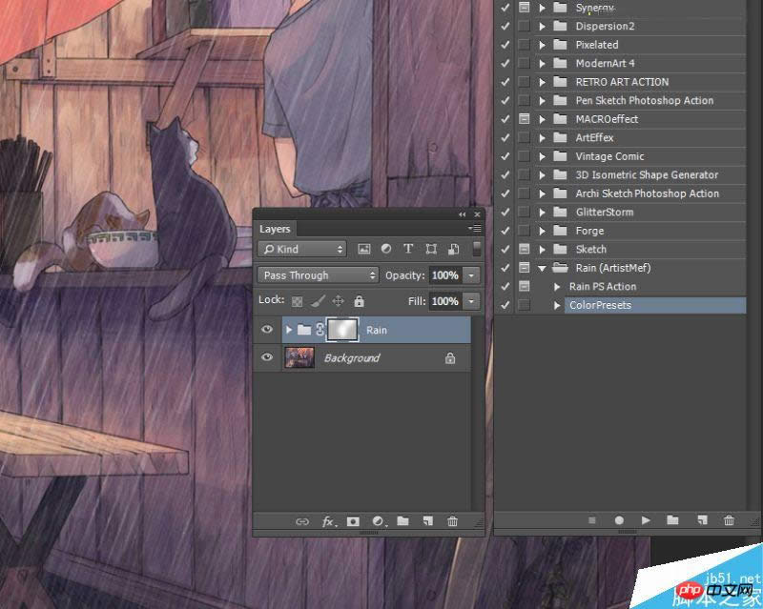Expand the Rain layer group
763x609 pixels.
[289, 330]
